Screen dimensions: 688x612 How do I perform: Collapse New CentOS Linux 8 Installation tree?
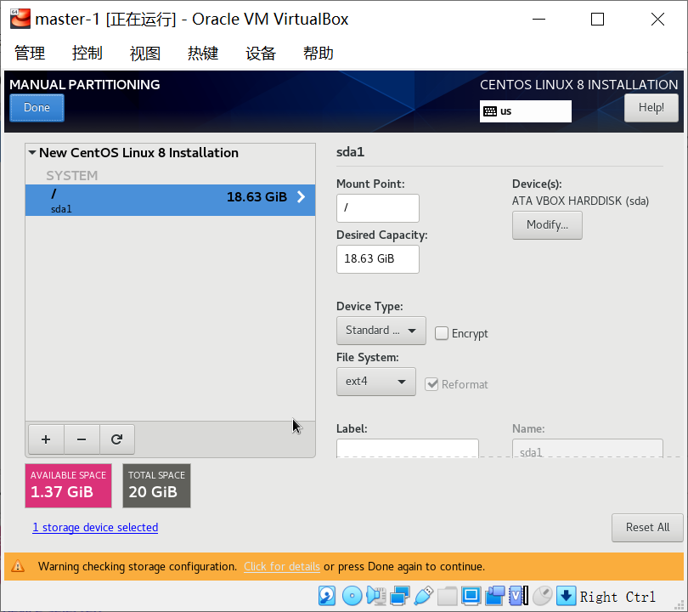tap(32, 152)
